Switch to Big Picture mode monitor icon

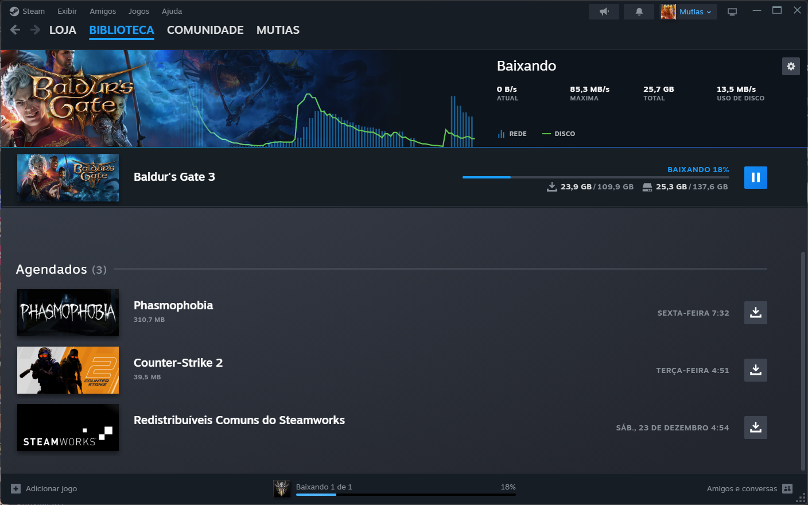(x=732, y=11)
